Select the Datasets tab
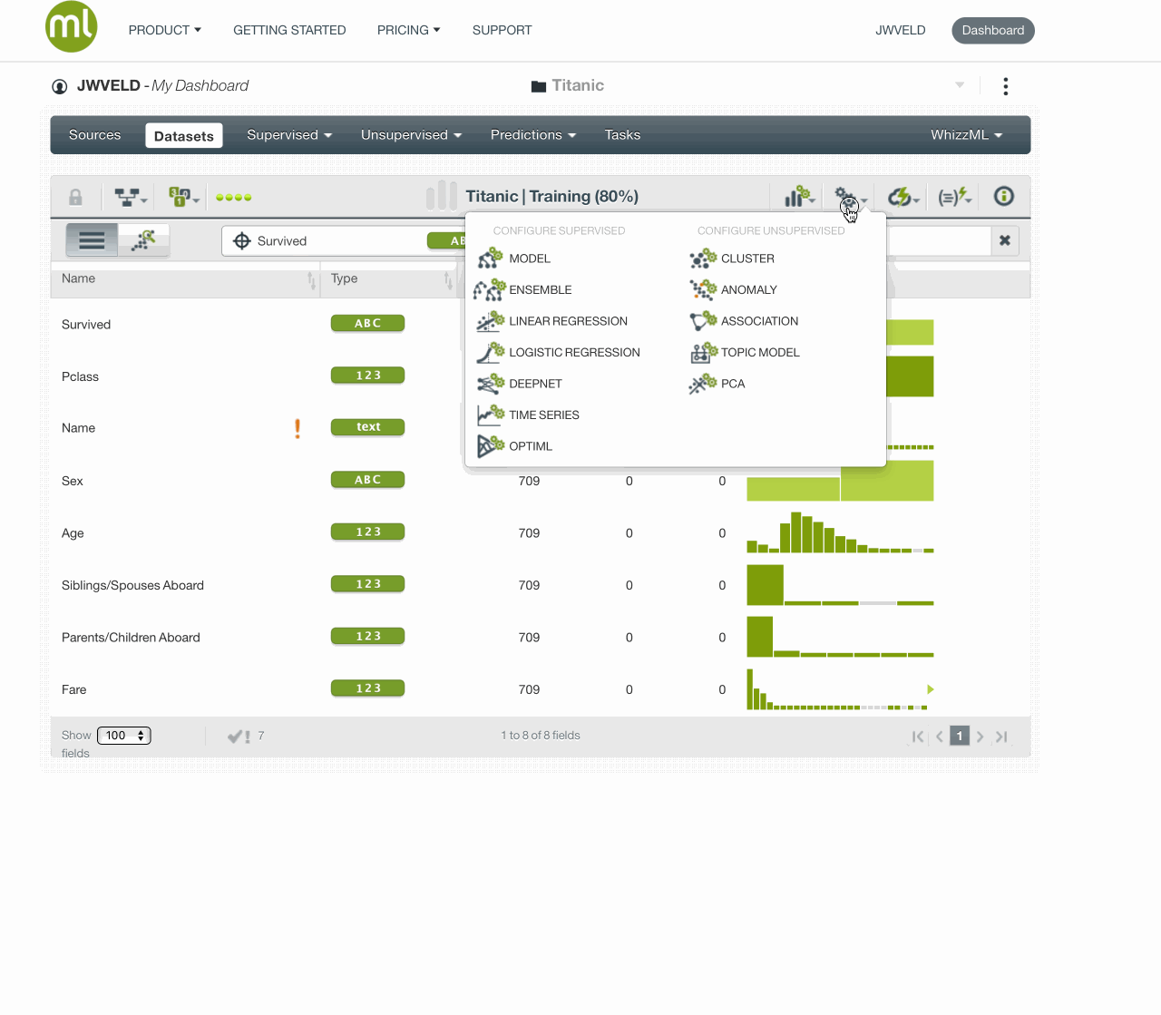 click(x=184, y=136)
